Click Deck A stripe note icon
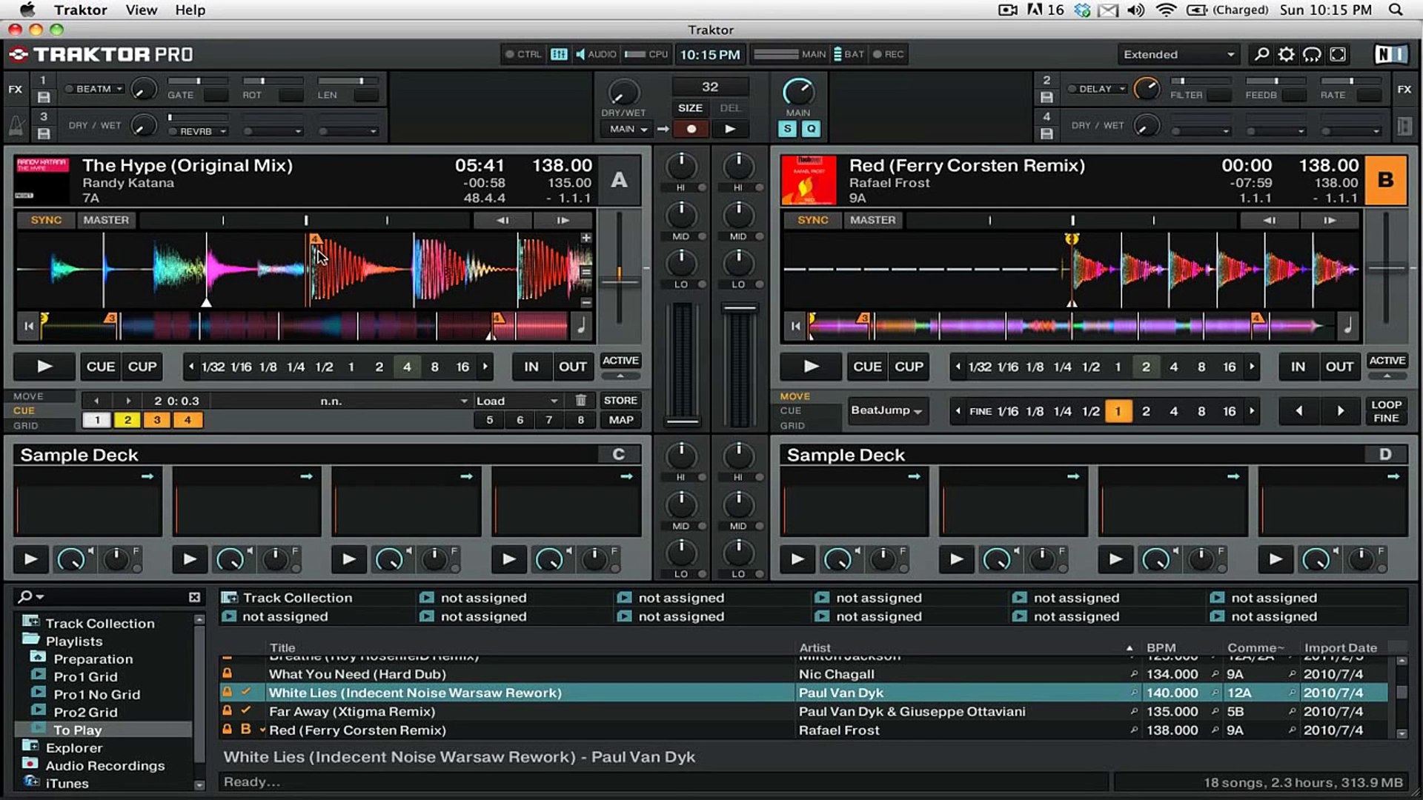1423x800 pixels. pos(581,326)
